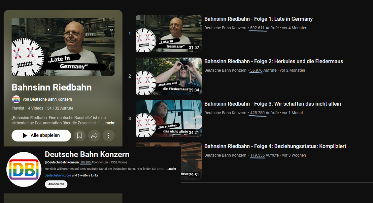The height and width of the screenshot is (203, 373).
Task: Click the Folge 2 thumbnail showing 29:34
Action: tap(169, 76)
